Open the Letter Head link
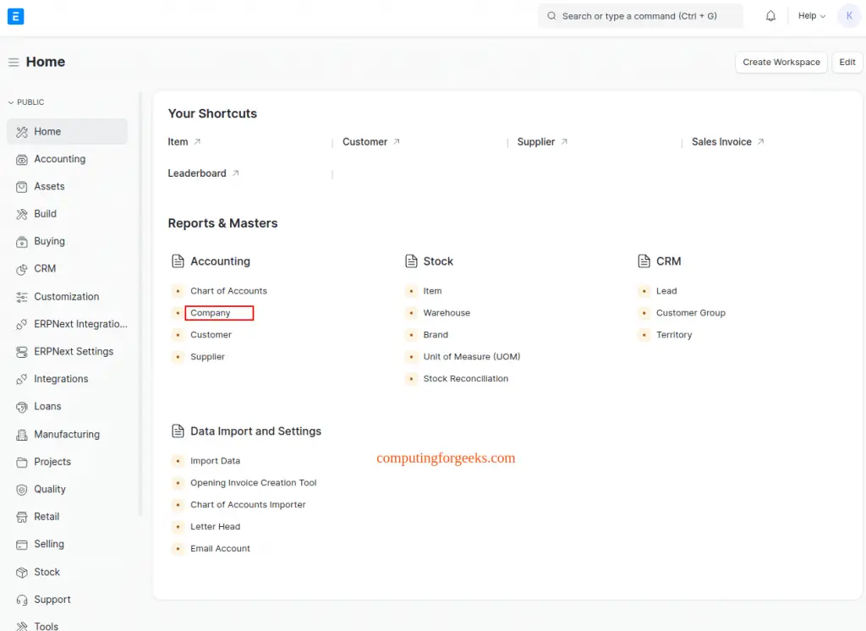The image size is (866, 631). [x=216, y=527]
